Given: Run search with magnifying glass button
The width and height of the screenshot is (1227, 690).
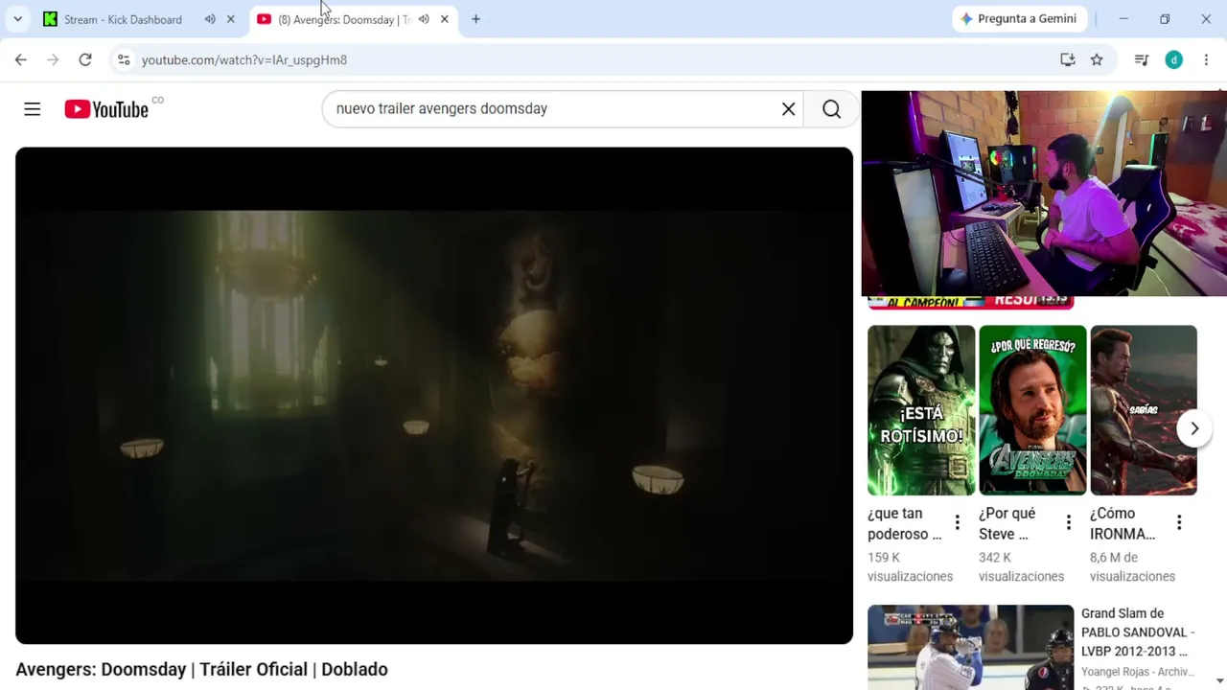Looking at the screenshot, I should 831,109.
